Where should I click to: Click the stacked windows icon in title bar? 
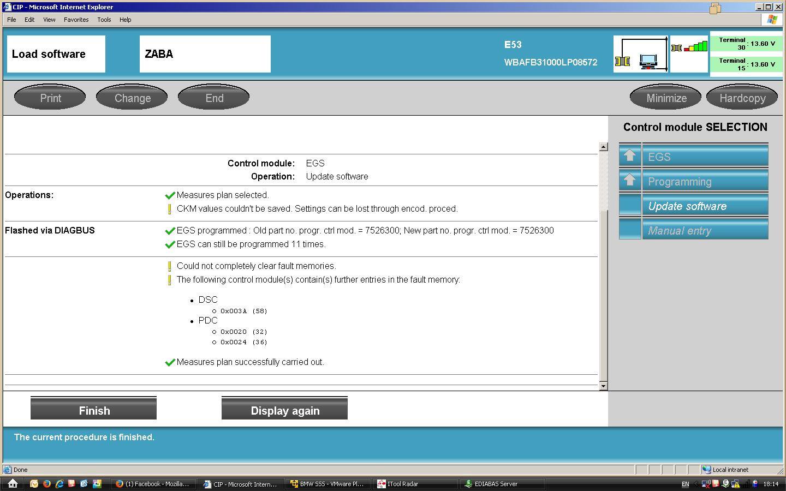click(715, 8)
